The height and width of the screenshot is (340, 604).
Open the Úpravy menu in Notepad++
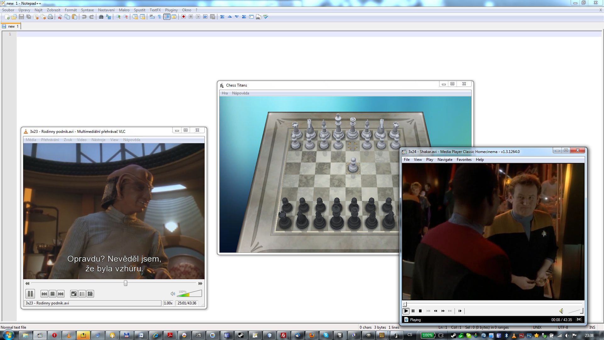[x=24, y=10]
